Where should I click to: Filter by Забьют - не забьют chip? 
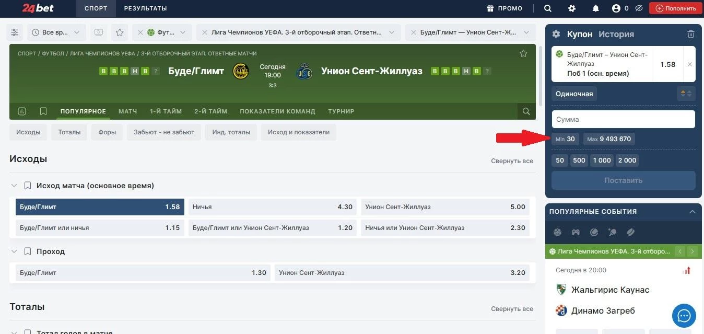click(x=164, y=132)
